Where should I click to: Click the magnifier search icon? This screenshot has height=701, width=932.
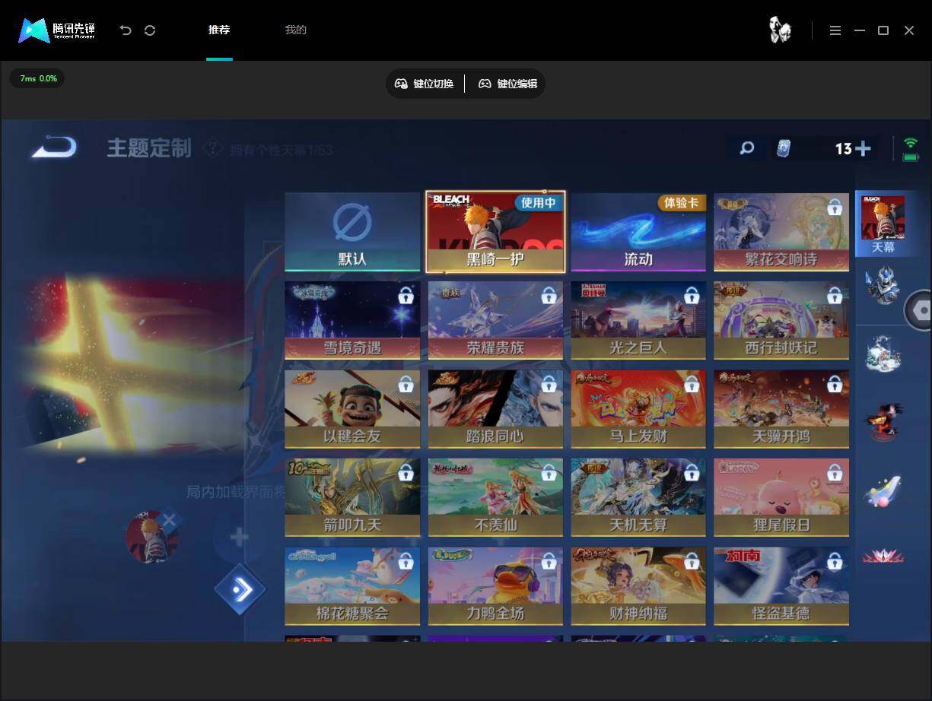(747, 148)
